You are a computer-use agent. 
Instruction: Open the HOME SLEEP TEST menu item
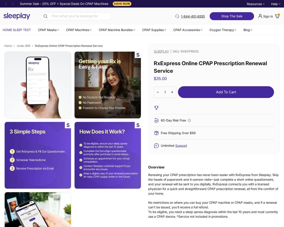17,30
